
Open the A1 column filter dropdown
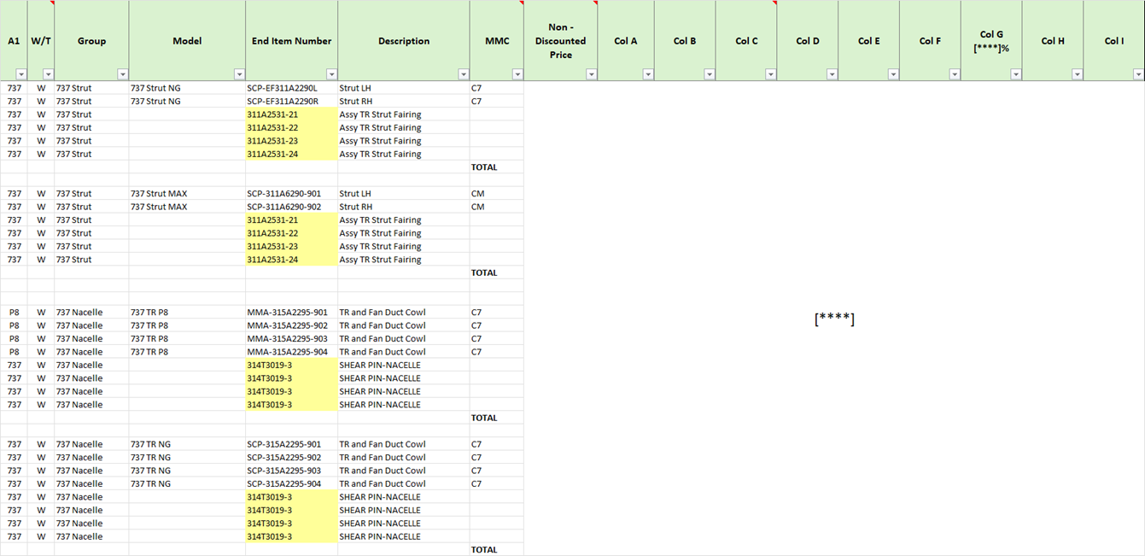click(20, 74)
